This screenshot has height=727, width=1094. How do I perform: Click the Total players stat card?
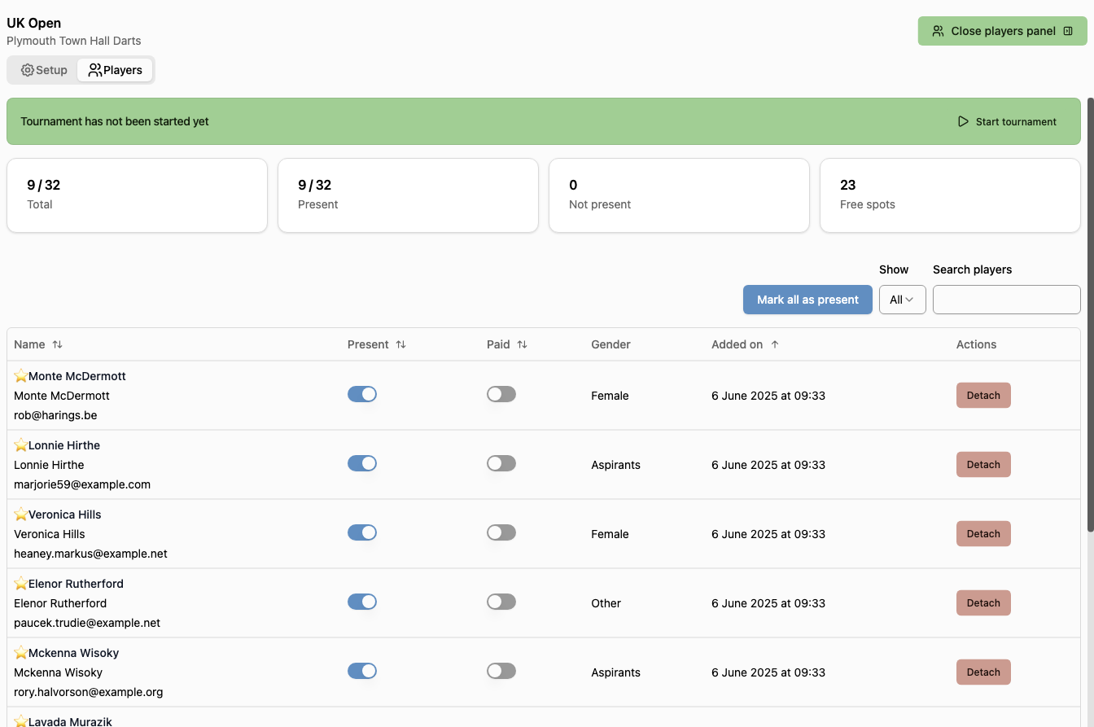coord(137,195)
